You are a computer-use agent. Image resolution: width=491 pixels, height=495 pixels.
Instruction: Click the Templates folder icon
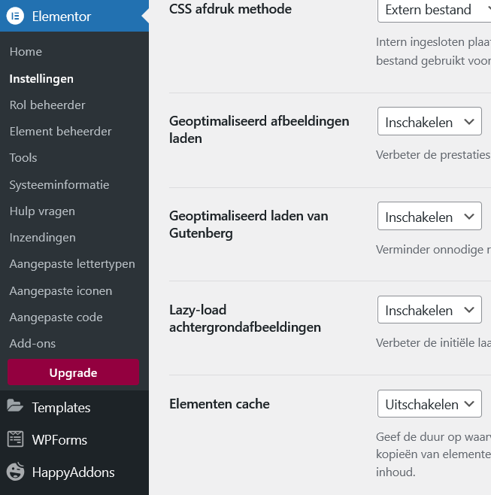[x=15, y=407]
